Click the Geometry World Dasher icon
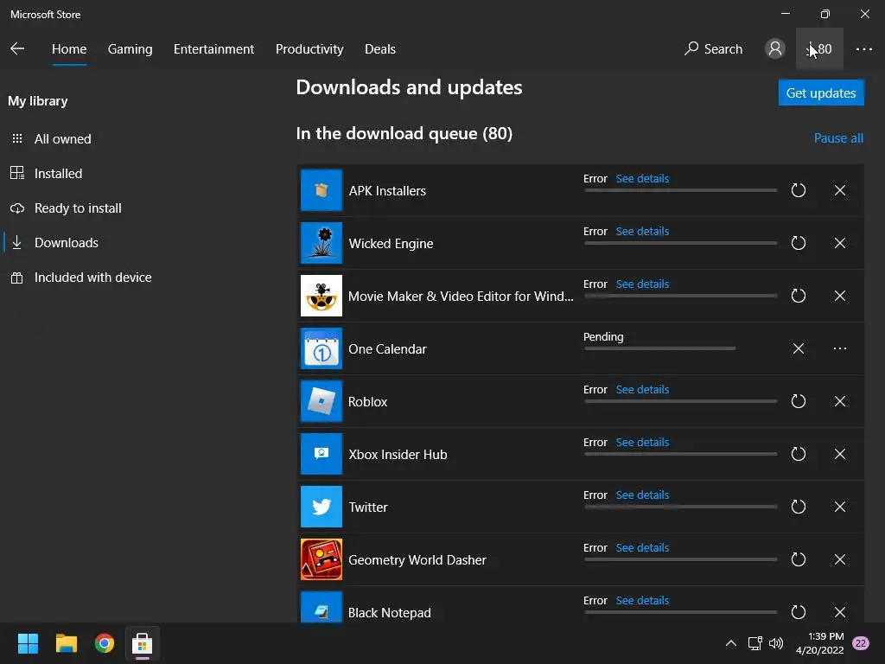Viewport: 885px width, 664px height. [322, 559]
